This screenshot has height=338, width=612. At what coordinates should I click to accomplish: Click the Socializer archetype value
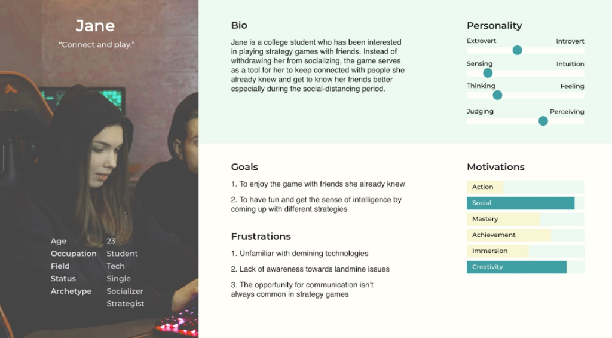click(125, 291)
